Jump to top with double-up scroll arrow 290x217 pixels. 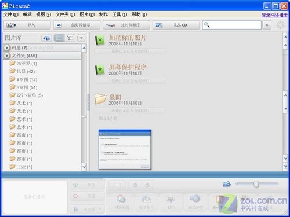coord(285,36)
